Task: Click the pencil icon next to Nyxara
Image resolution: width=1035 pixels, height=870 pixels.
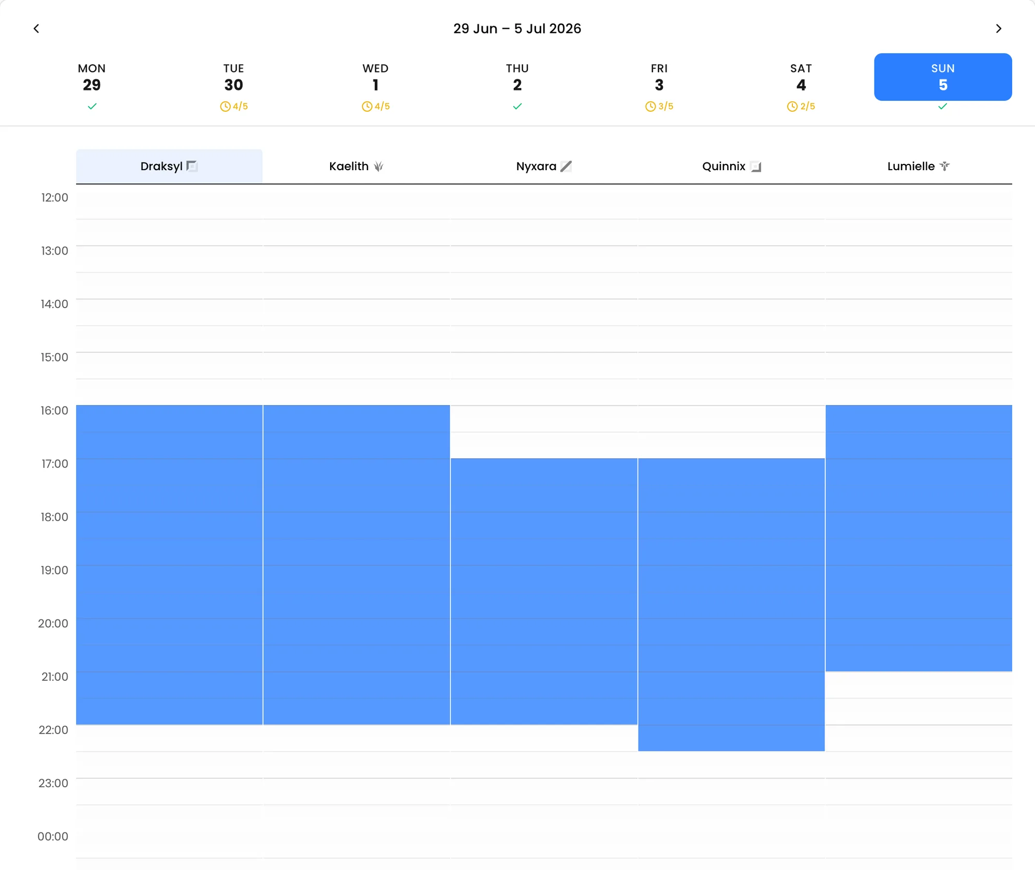Action: 566,166
